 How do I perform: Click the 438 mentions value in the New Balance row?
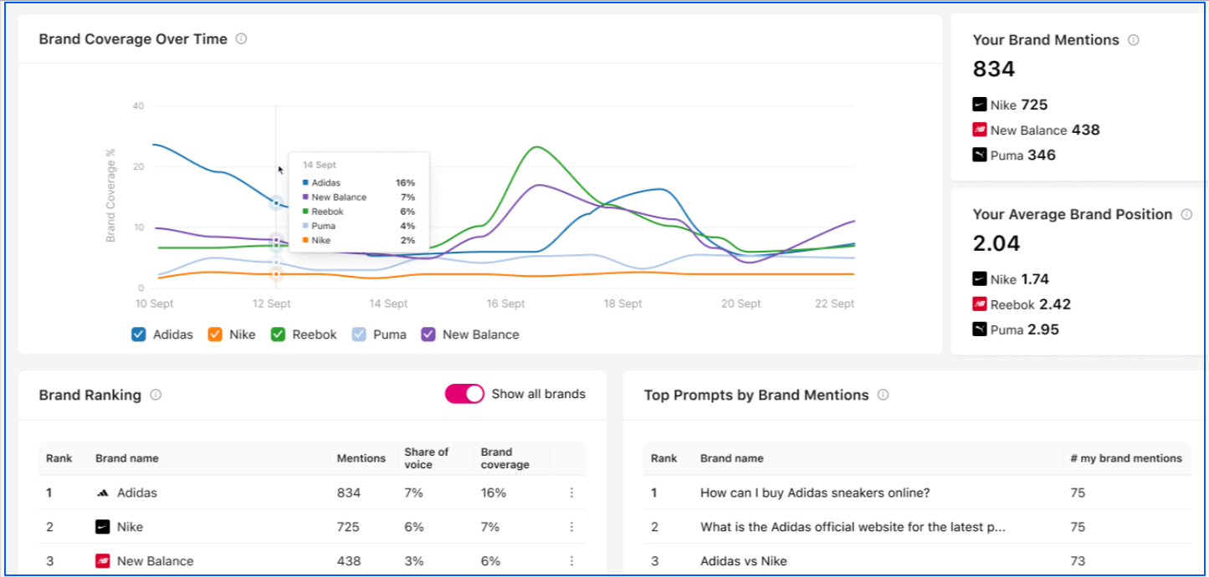[349, 561]
